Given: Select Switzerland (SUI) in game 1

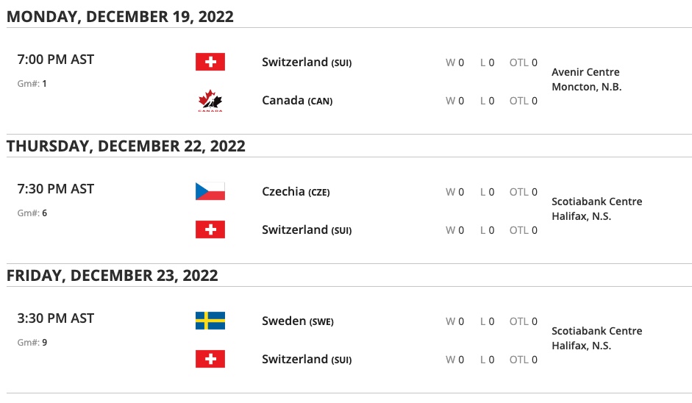Looking at the screenshot, I should click(x=307, y=63).
